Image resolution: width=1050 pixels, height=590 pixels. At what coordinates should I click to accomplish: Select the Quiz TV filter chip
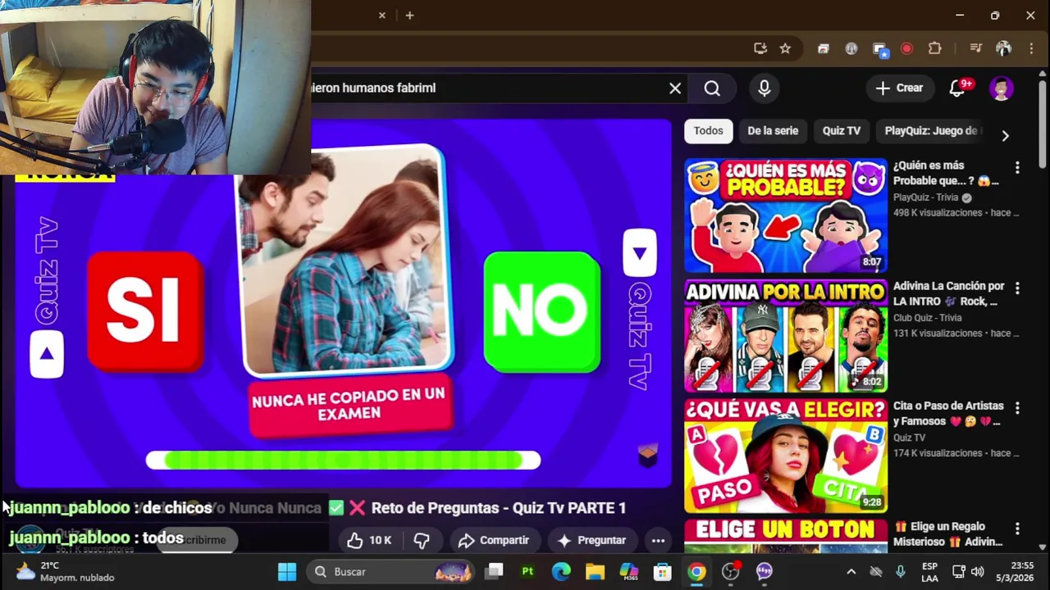pyautogui.click(x=842, y=130)
